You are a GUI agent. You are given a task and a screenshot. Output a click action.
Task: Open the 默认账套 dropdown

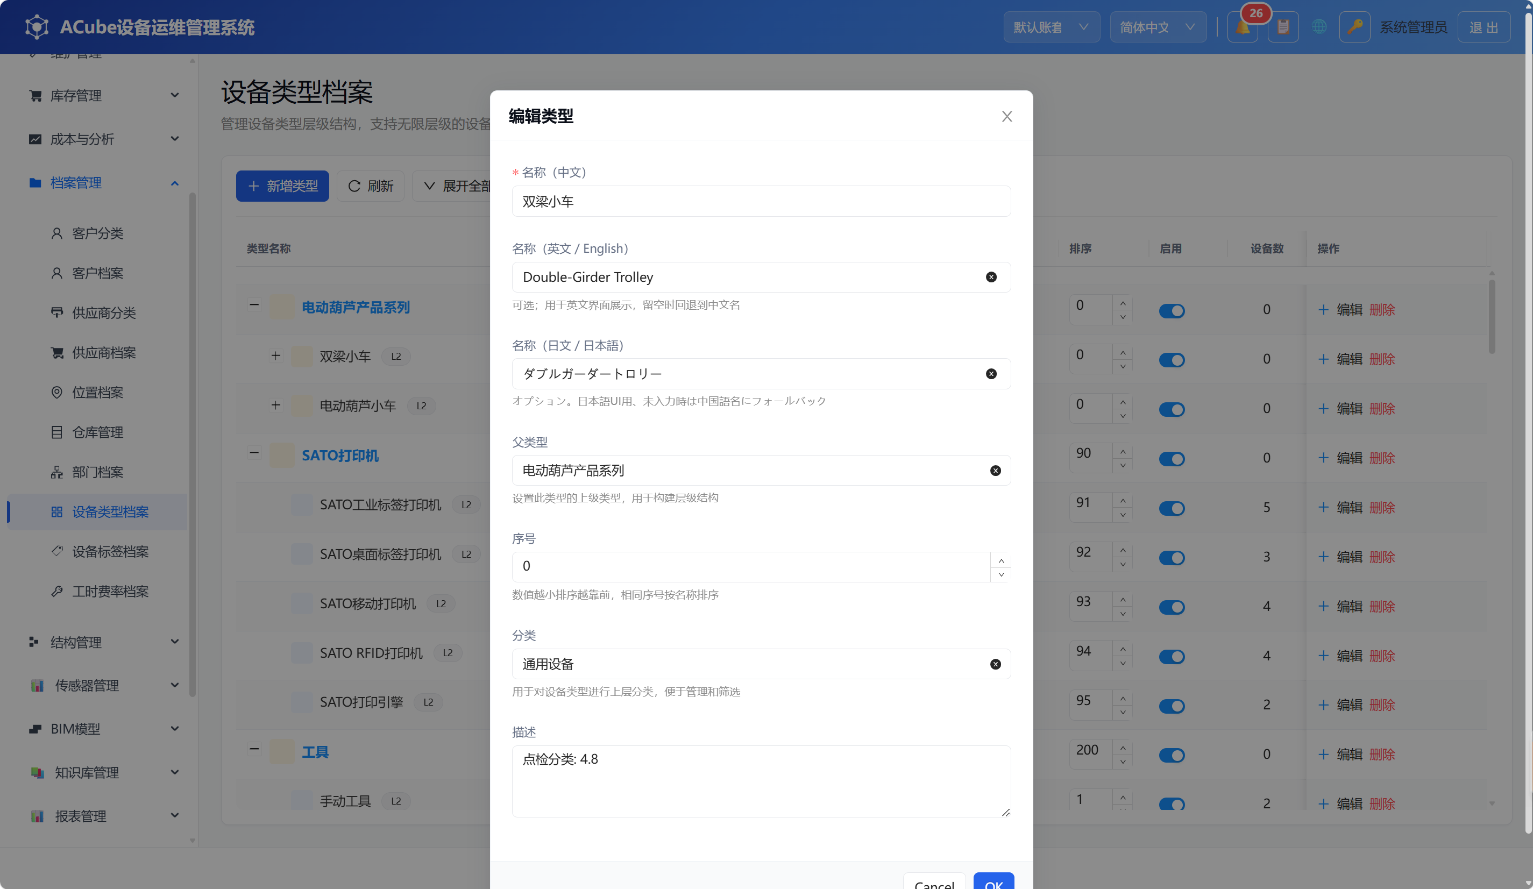click(1051, 27)
